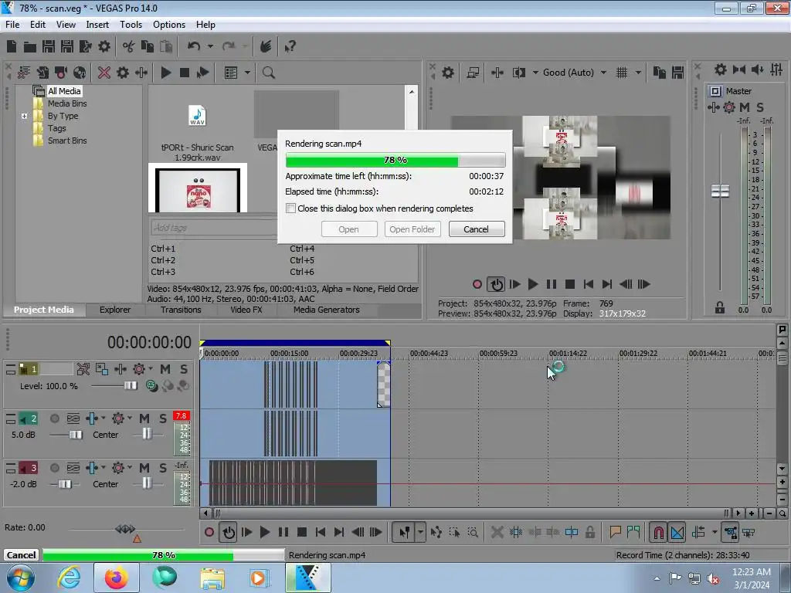791x593 pixels.
Task: Click the Add tags input field
Action: [x=214, y=228]
